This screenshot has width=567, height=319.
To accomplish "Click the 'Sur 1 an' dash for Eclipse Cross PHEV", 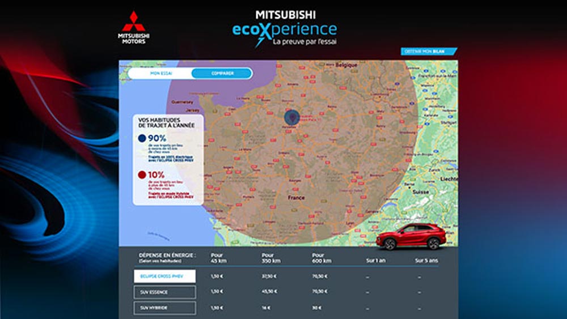I will click(367, 277).
